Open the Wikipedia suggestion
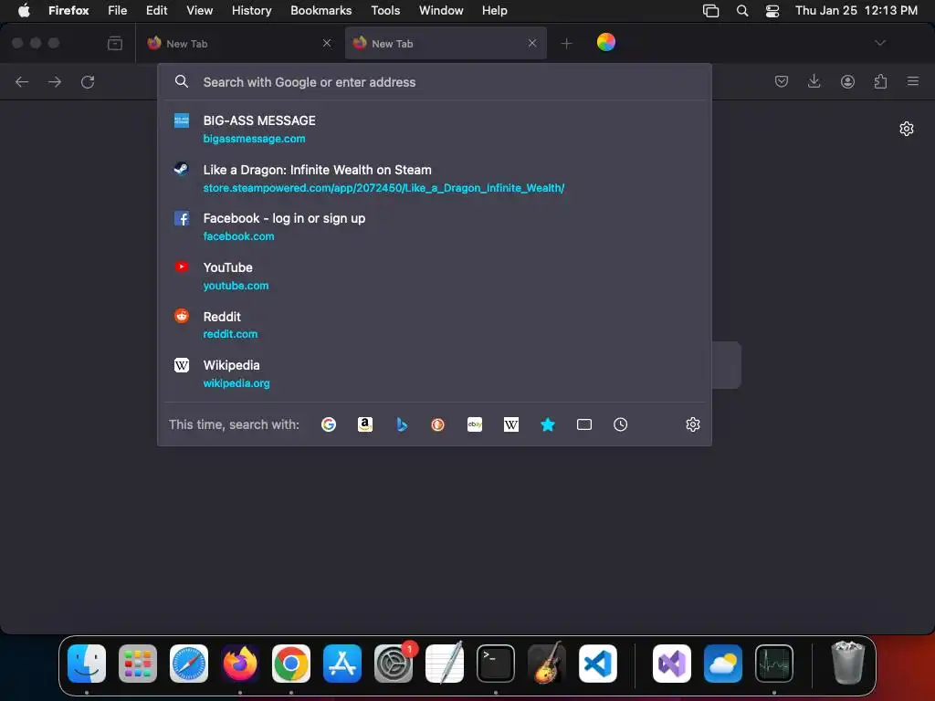The width and height of the screenshot is (935, 701). click(435, 373)
